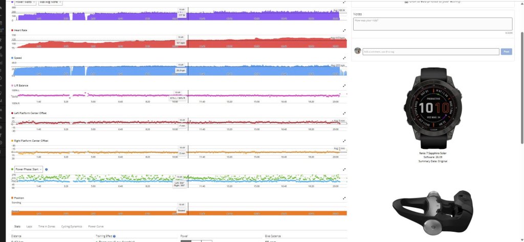
Task: Open the Time in Zones tab
Action: 47,226
